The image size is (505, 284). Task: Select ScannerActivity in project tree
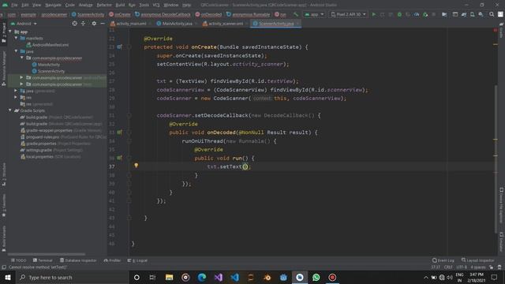48,71
